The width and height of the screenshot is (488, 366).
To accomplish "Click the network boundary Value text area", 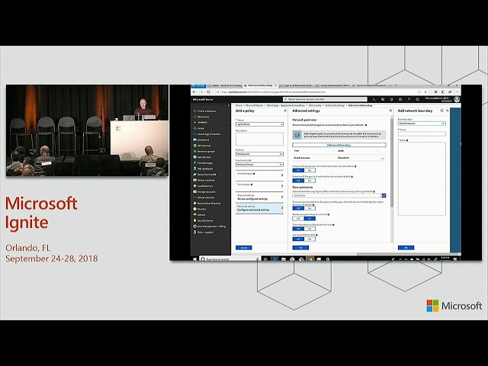I will tap(422, 178).
